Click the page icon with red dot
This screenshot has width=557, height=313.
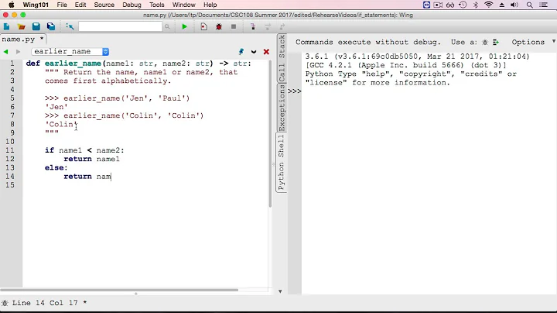[204, 26]
